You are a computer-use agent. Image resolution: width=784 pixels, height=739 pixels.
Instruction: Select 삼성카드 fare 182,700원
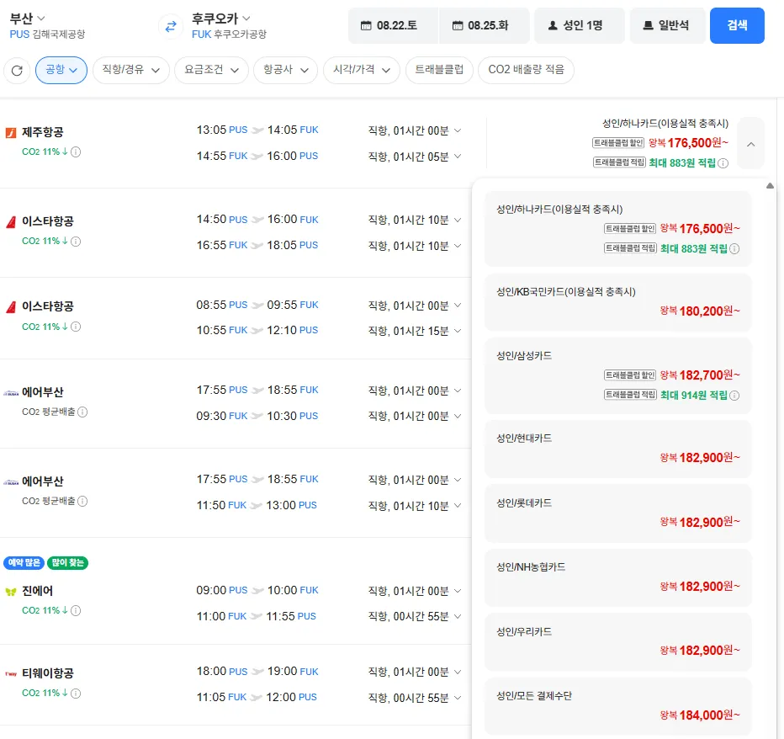click(x=618, y=375)
